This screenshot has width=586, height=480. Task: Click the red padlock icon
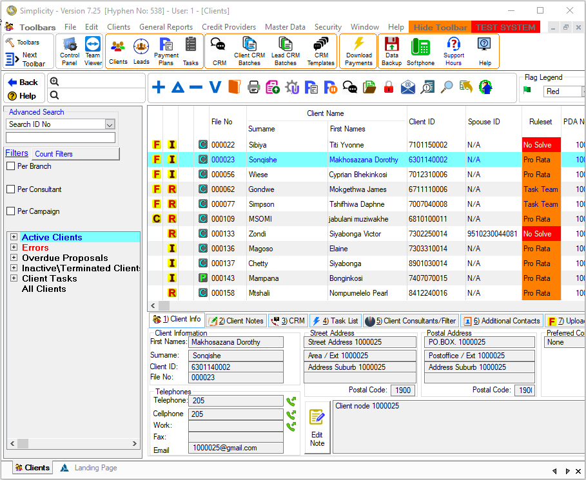tap(389, 88)
